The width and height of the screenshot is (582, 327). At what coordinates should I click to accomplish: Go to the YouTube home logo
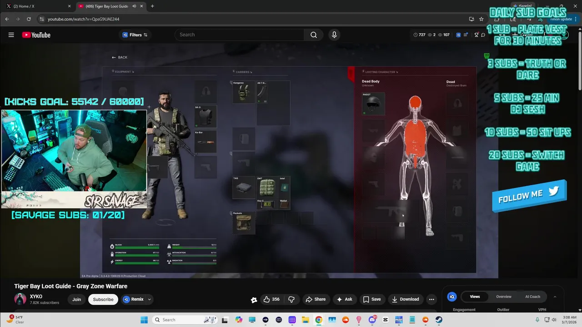coord(36,35)
